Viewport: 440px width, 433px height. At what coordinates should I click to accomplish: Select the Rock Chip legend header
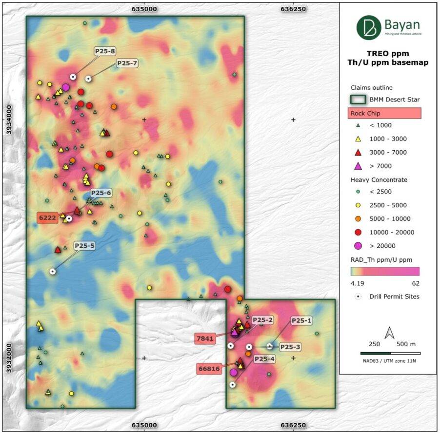click(384, 113)
